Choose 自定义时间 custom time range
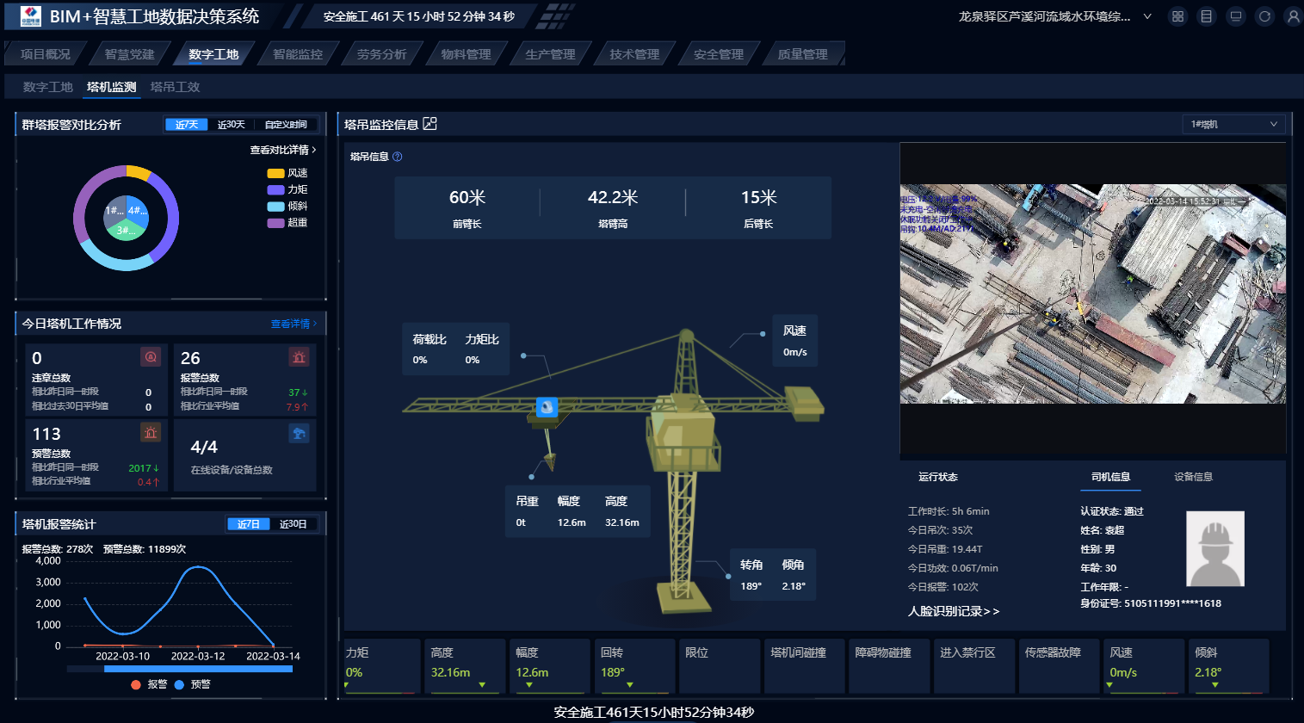 click(x=286, y=125)
